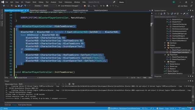Open the Extensions menu
This screenshot has width=195, height=110.
(x=68, y=2)
